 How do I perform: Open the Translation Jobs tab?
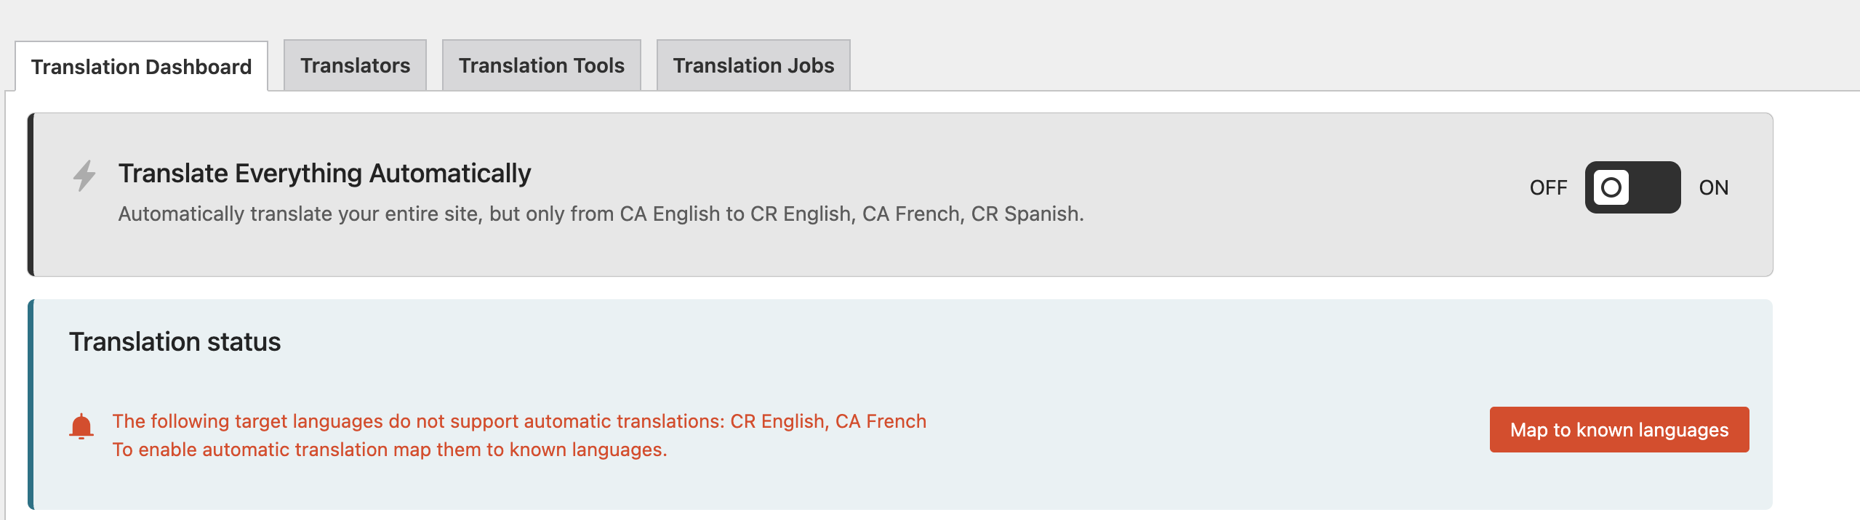click(753, 65)
